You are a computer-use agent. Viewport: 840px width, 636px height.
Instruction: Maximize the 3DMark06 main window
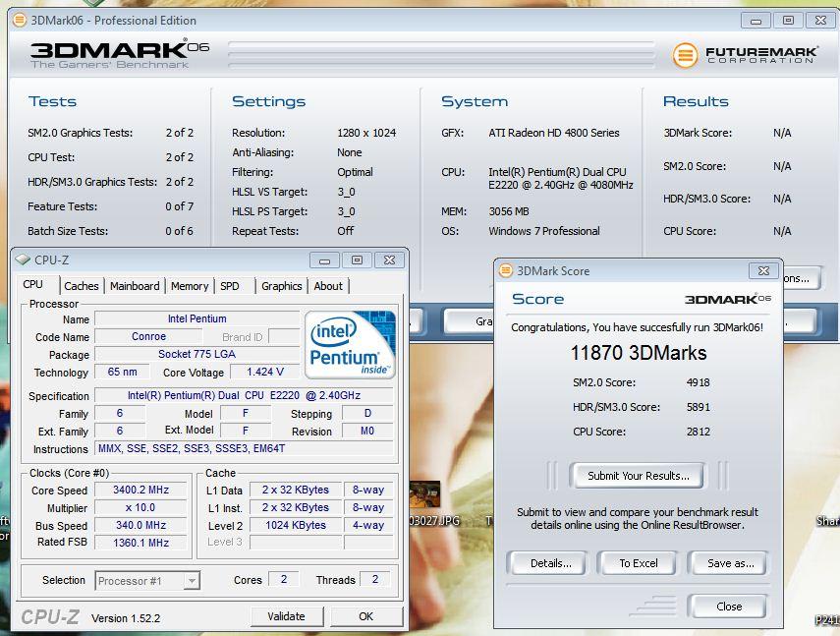click(788, 21)
